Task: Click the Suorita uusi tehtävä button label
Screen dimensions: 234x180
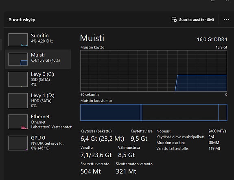Action: [x=197, y=20]
